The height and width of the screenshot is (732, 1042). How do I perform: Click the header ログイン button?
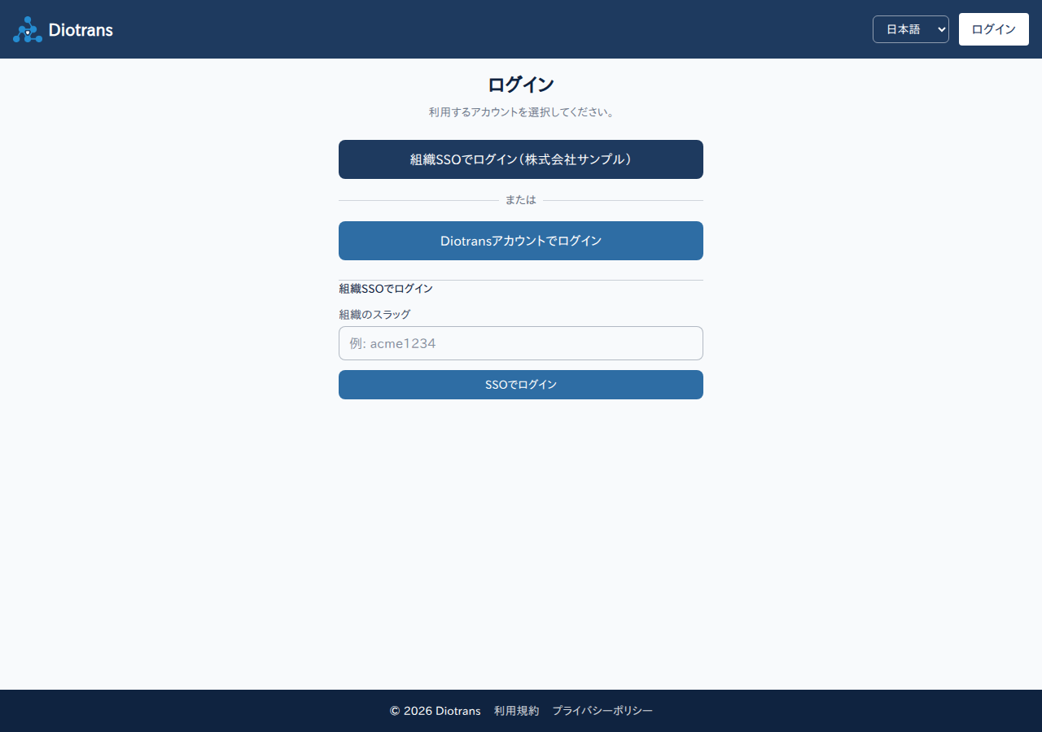(x=993, y=29)
